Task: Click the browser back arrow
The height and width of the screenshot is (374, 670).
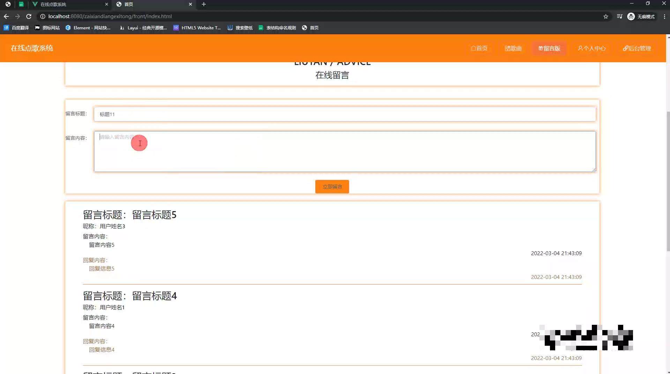Action: 6,16
